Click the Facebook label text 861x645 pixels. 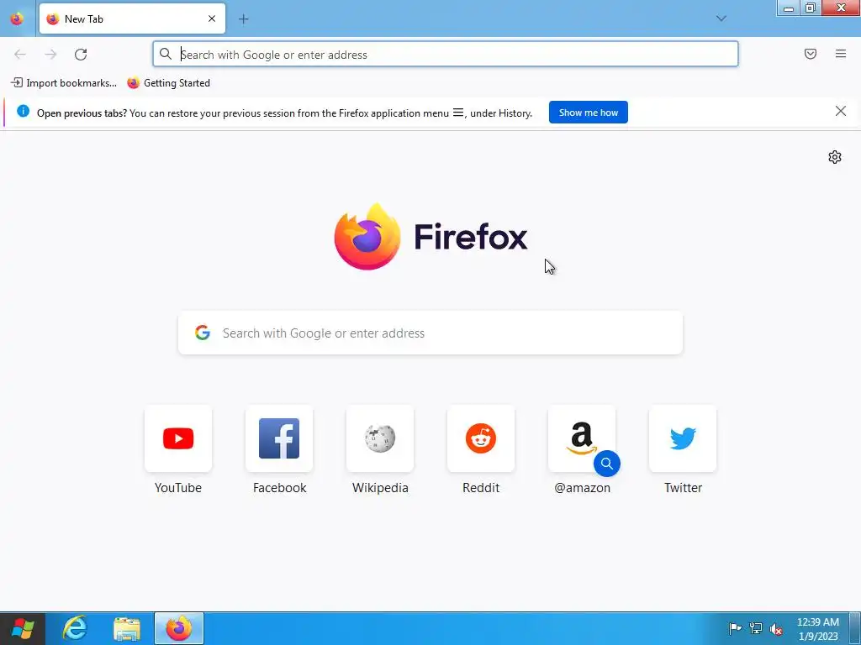[279, 488]
